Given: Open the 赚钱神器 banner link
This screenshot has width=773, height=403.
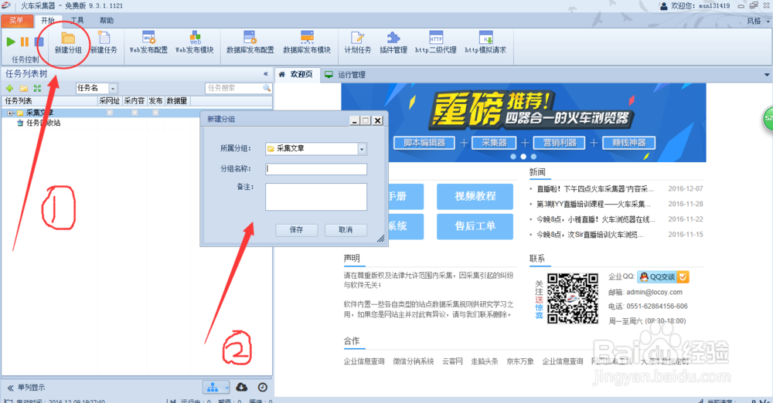Looking at the screenshot, I should pos(628,143).
